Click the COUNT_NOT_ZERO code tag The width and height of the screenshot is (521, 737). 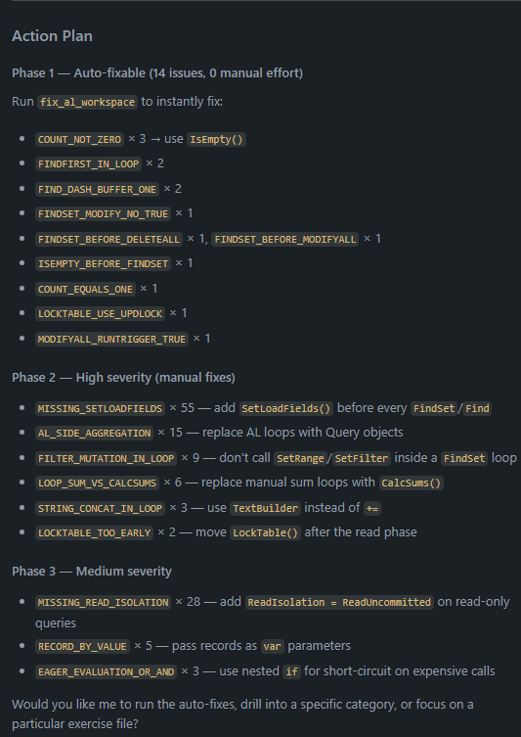click(x=79, y=140)
